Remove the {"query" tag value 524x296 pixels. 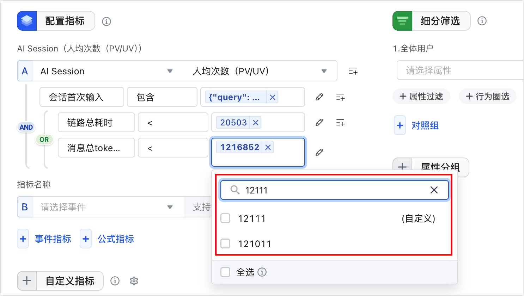(273, 97)
